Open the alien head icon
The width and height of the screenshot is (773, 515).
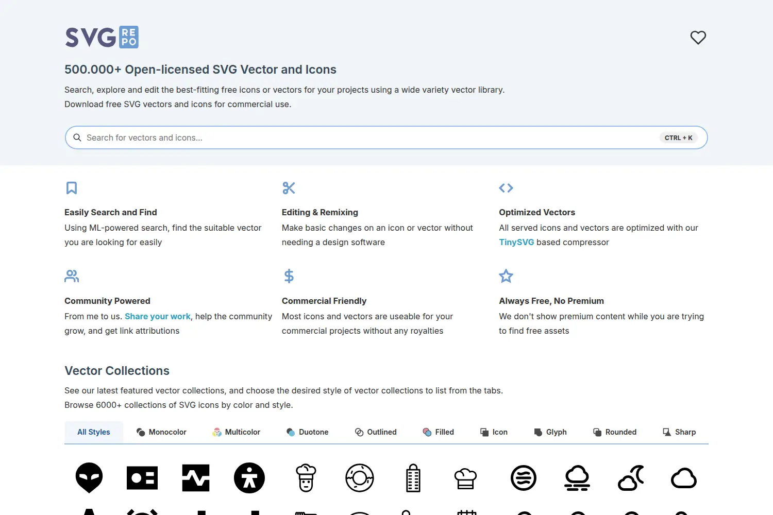click(89, 478)
